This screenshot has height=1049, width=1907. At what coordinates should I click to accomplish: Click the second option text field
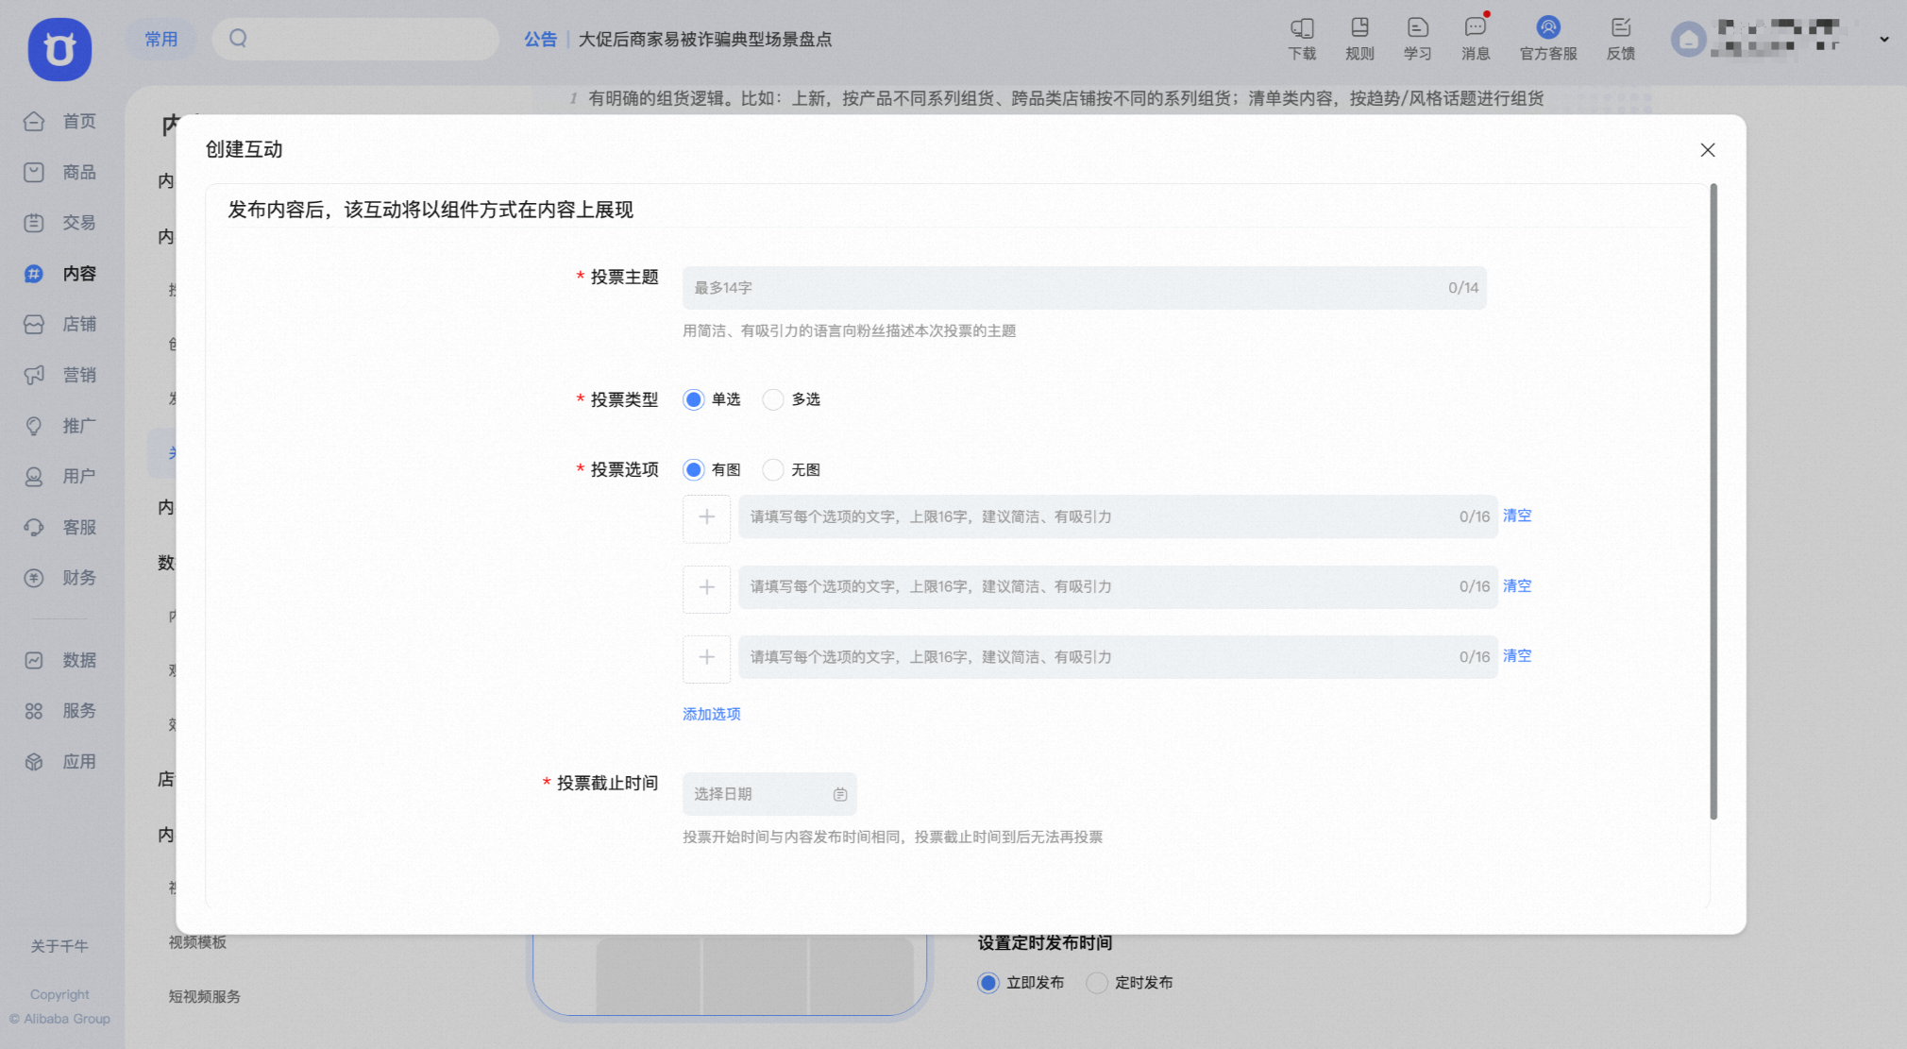click(1118, 586)
